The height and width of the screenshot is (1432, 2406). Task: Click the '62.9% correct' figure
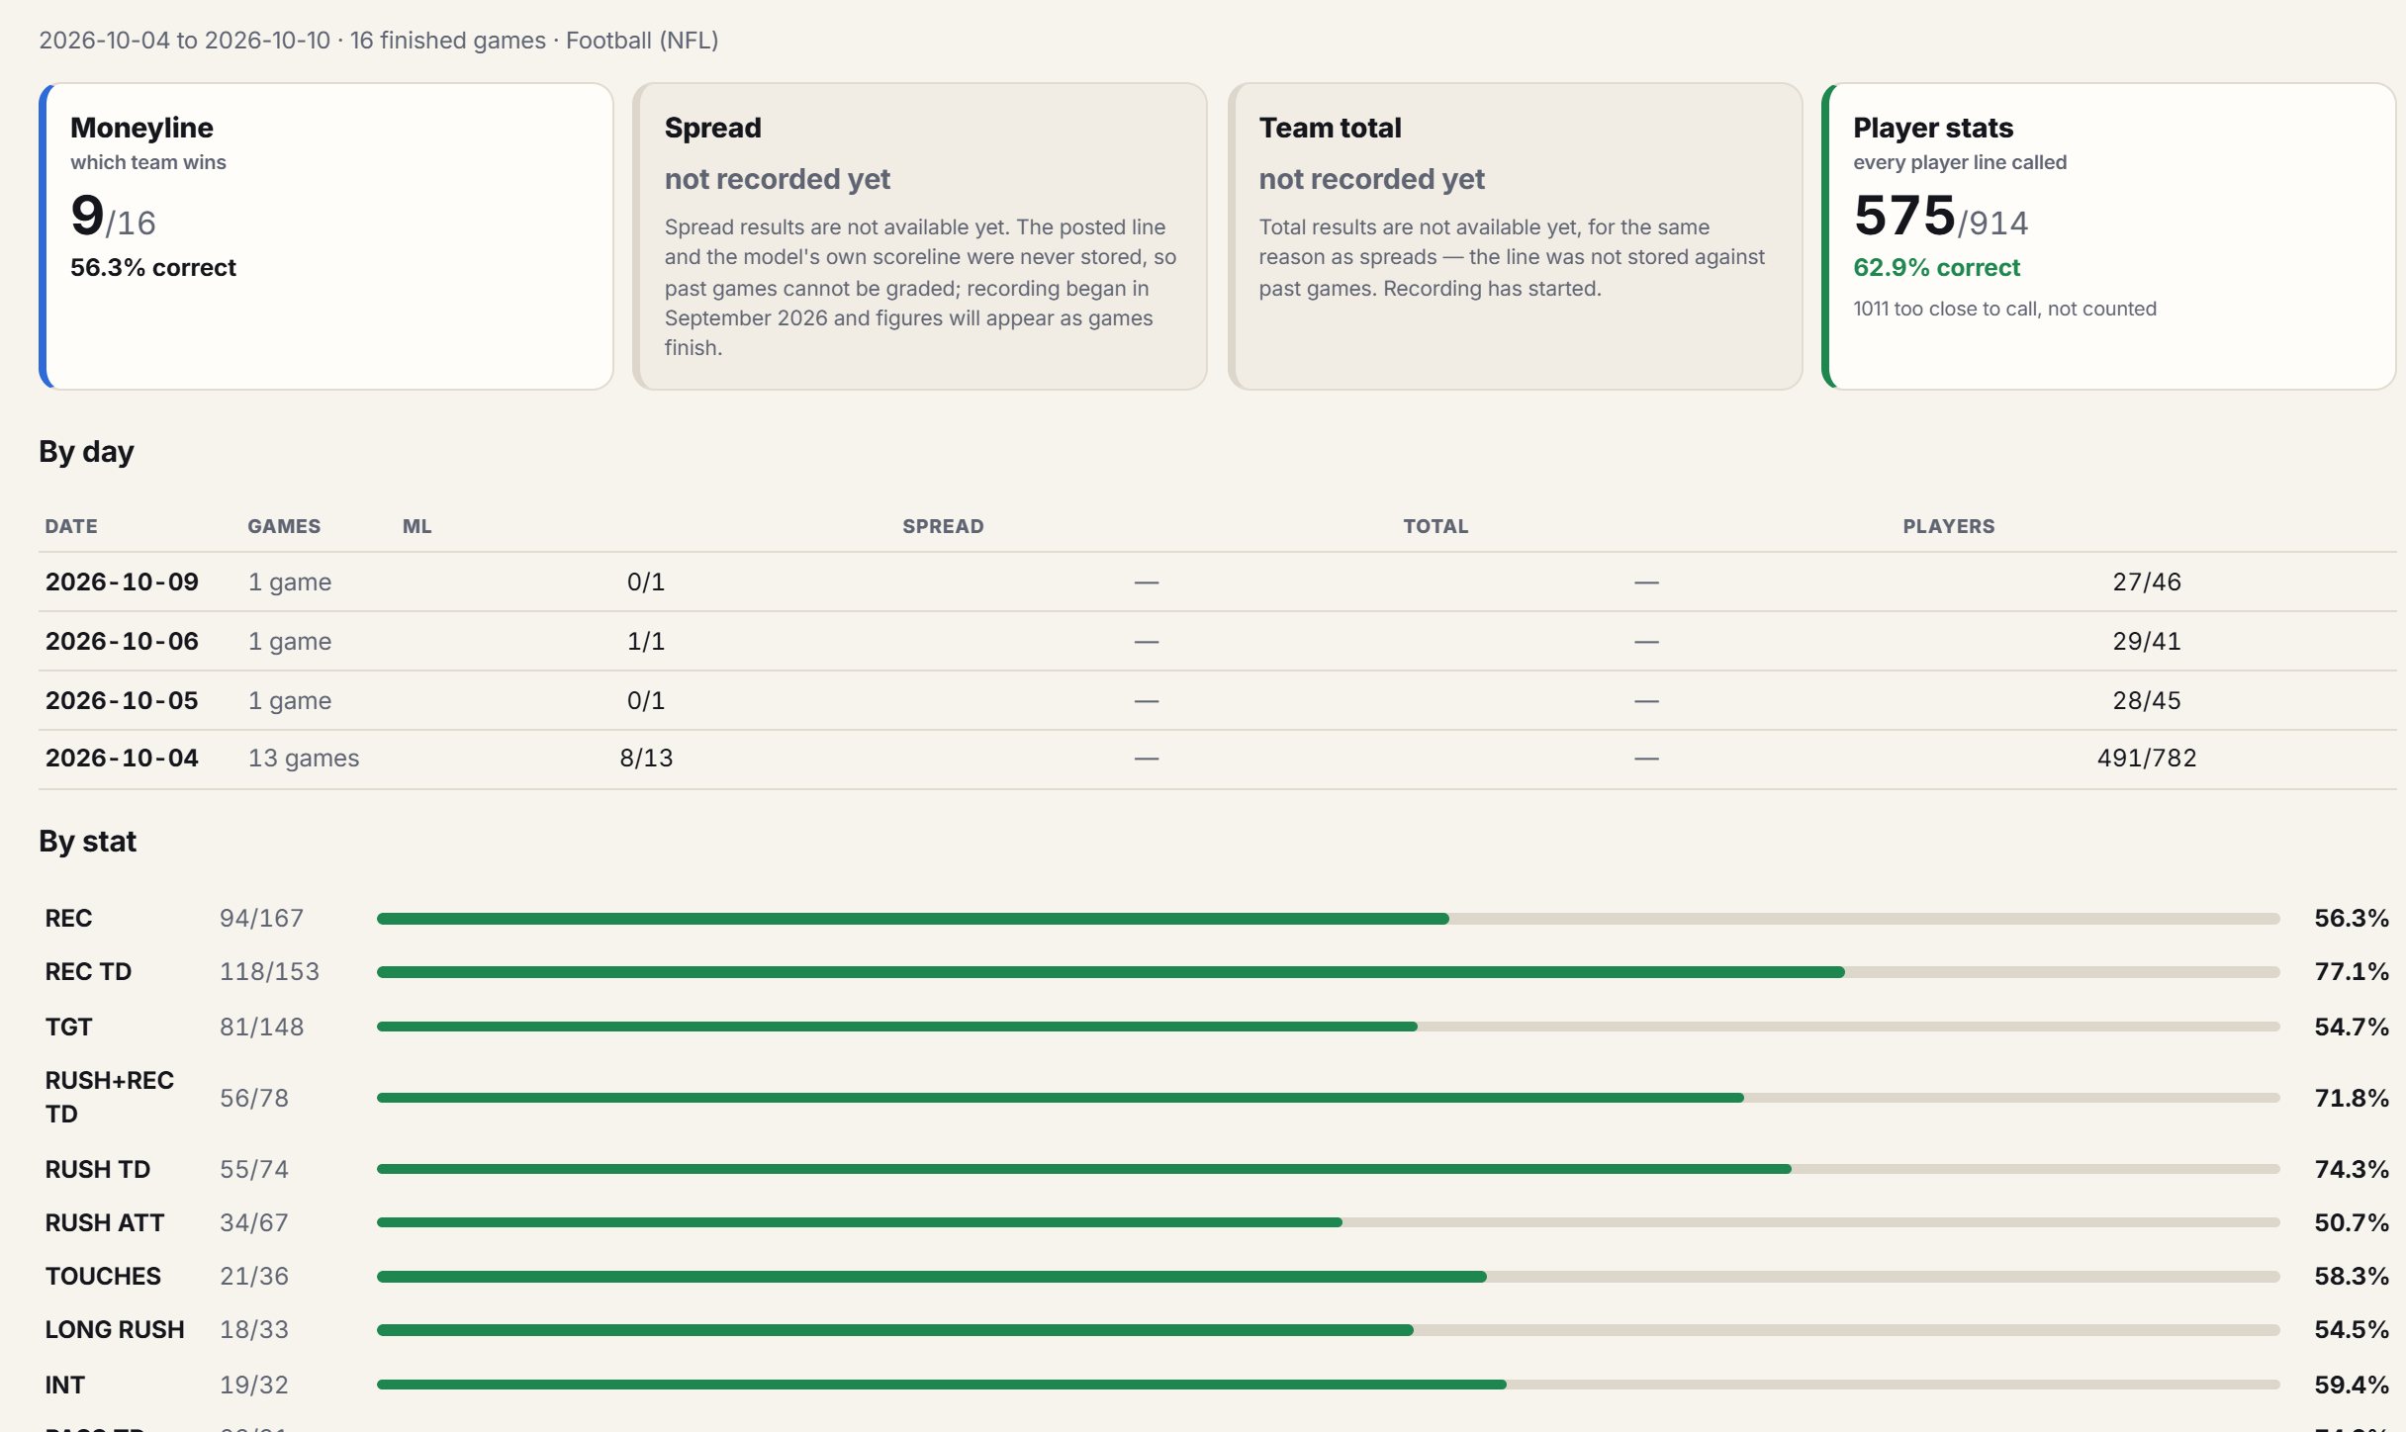1936,268
